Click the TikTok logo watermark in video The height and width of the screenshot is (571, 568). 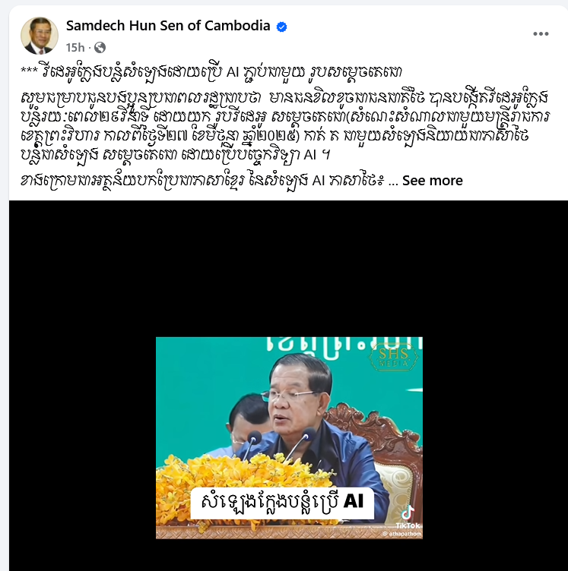[408, 516]
